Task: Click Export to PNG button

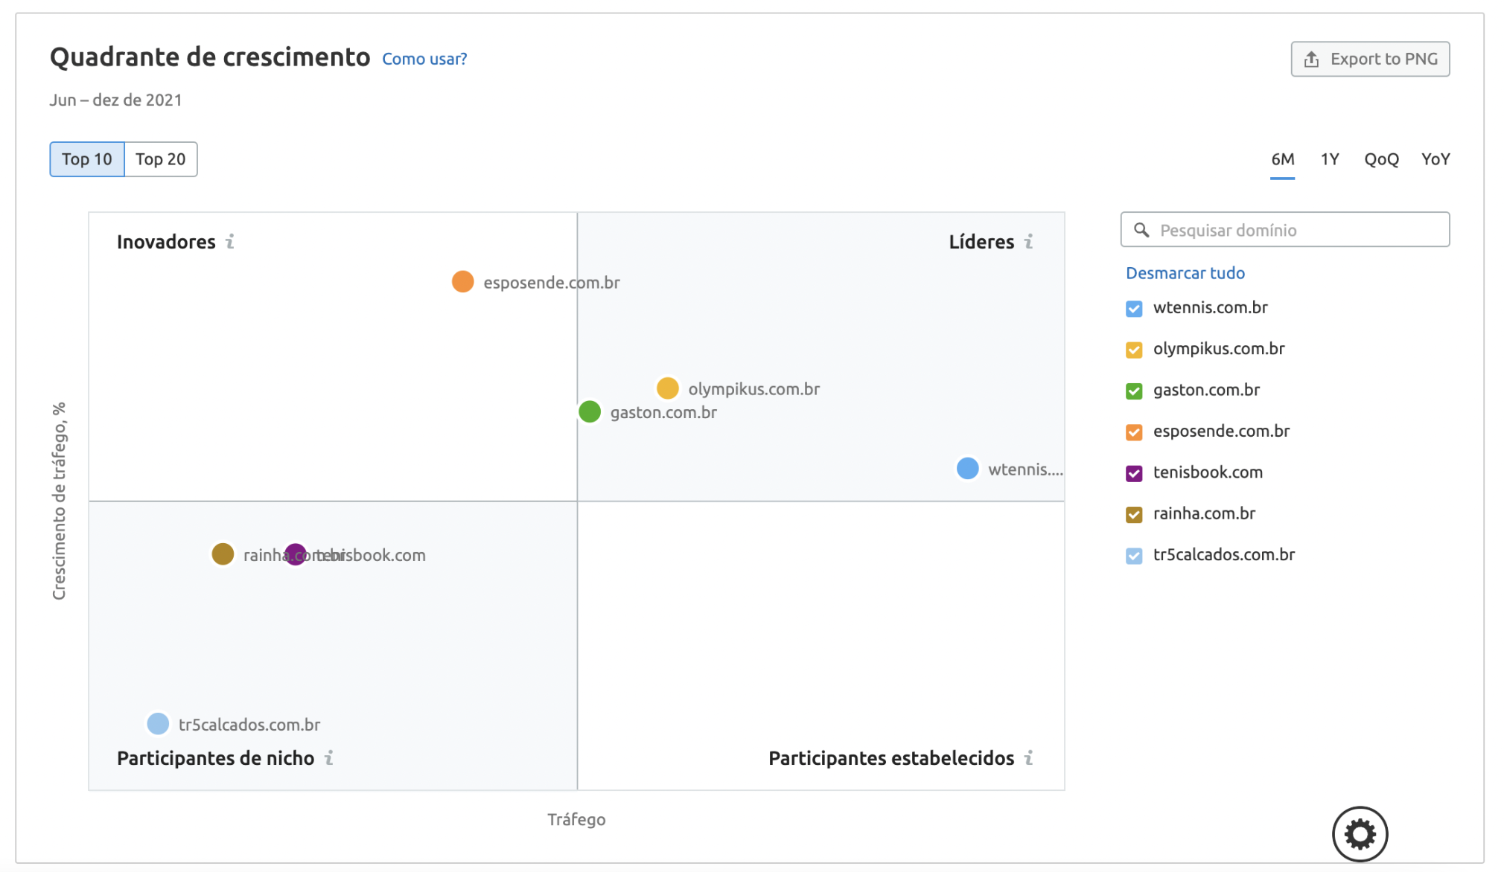Action: [1370, 59]
